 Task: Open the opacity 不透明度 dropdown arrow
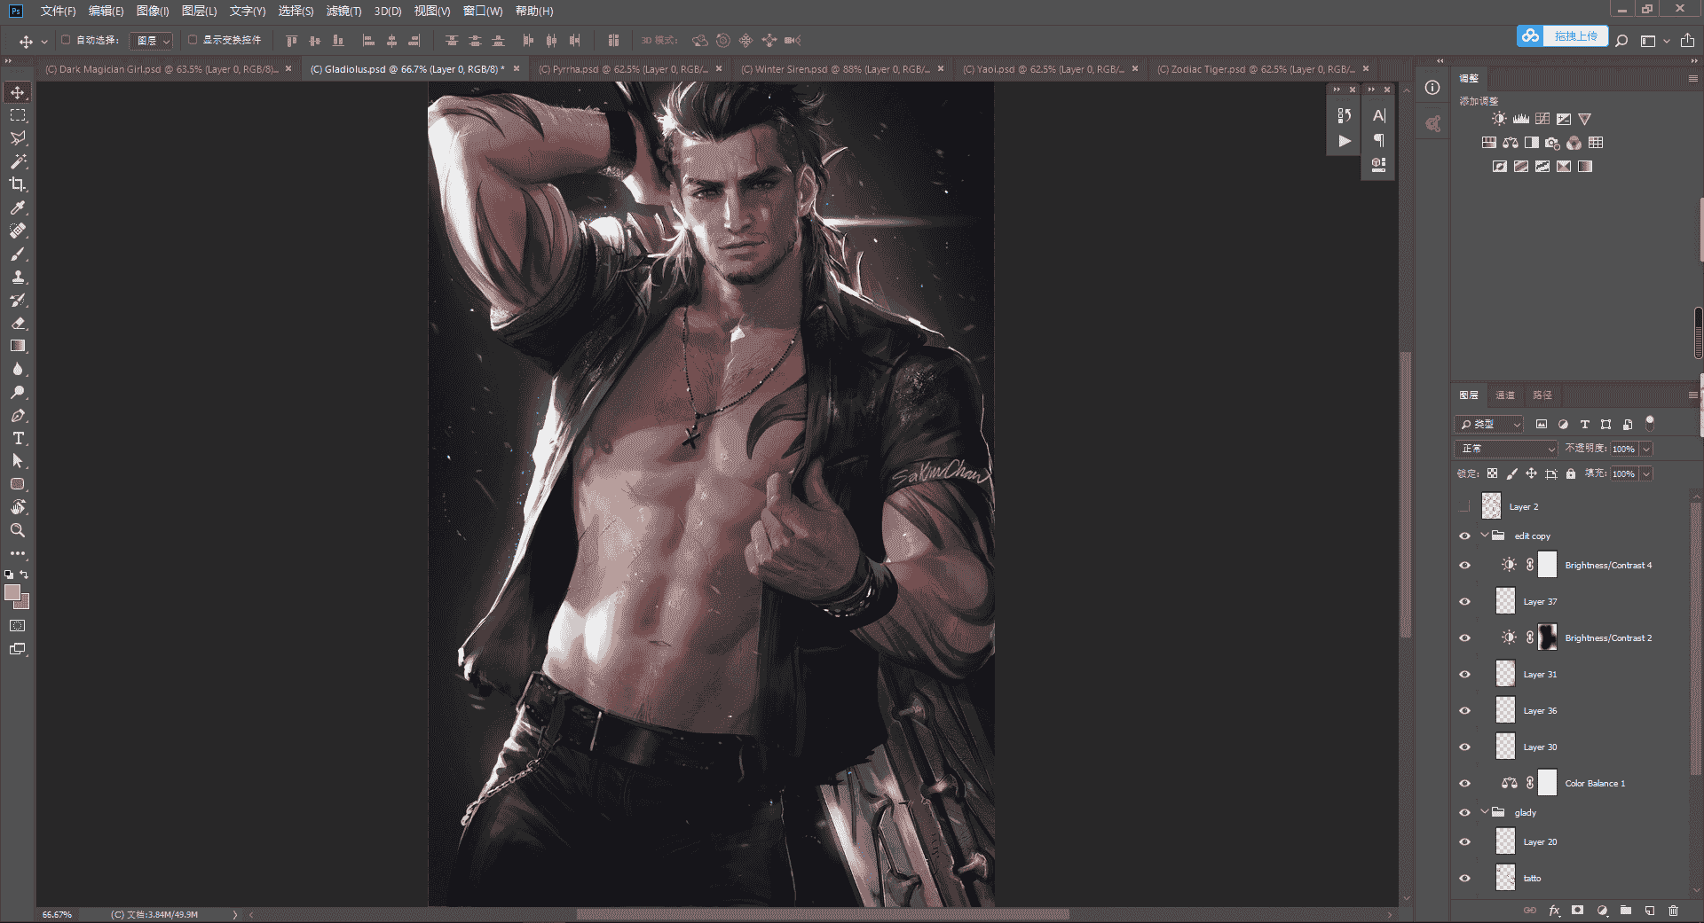click(1646, 450)
